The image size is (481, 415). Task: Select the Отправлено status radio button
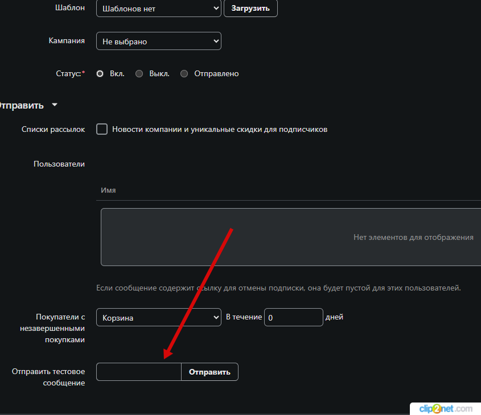point(184,74)
